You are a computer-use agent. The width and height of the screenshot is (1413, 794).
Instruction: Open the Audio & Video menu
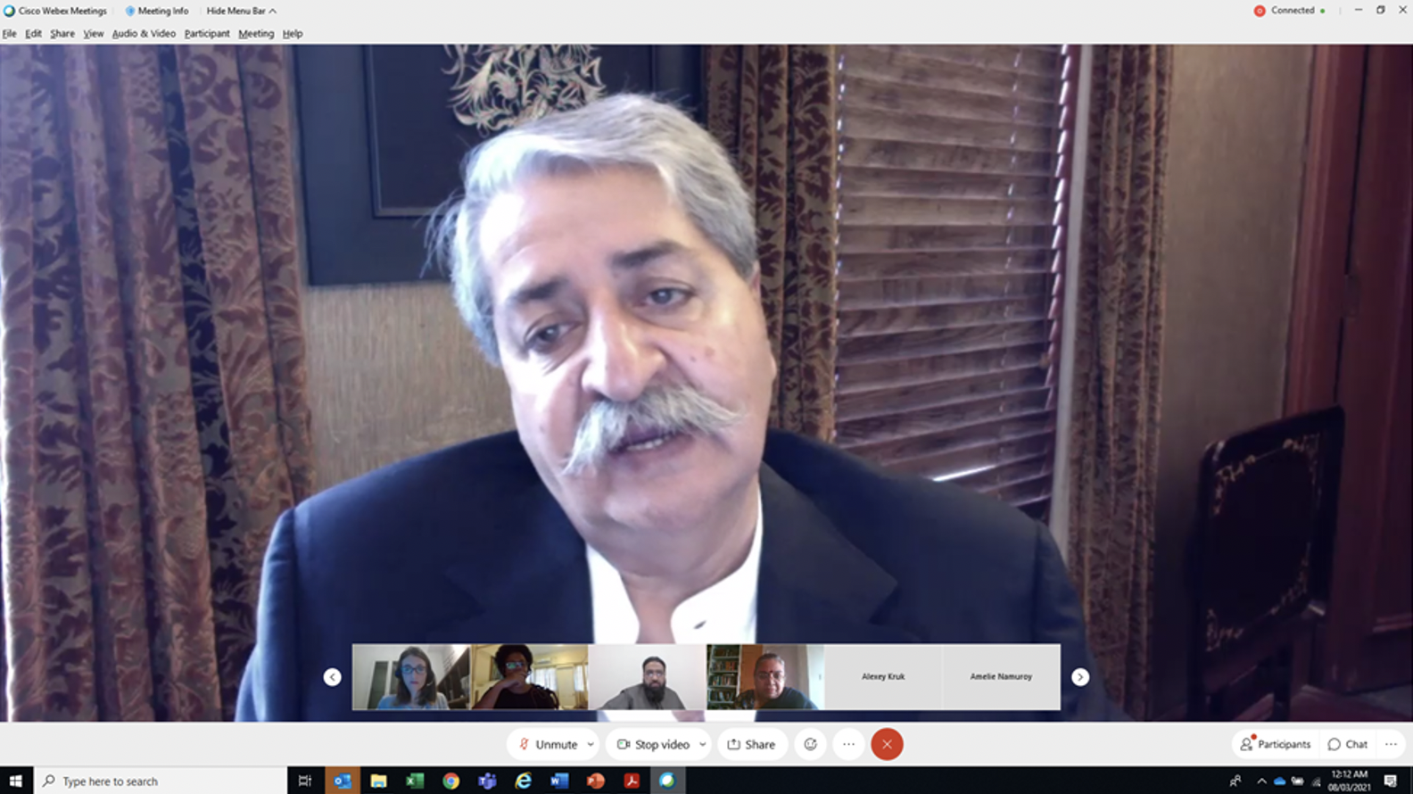(x=144, y=34)
